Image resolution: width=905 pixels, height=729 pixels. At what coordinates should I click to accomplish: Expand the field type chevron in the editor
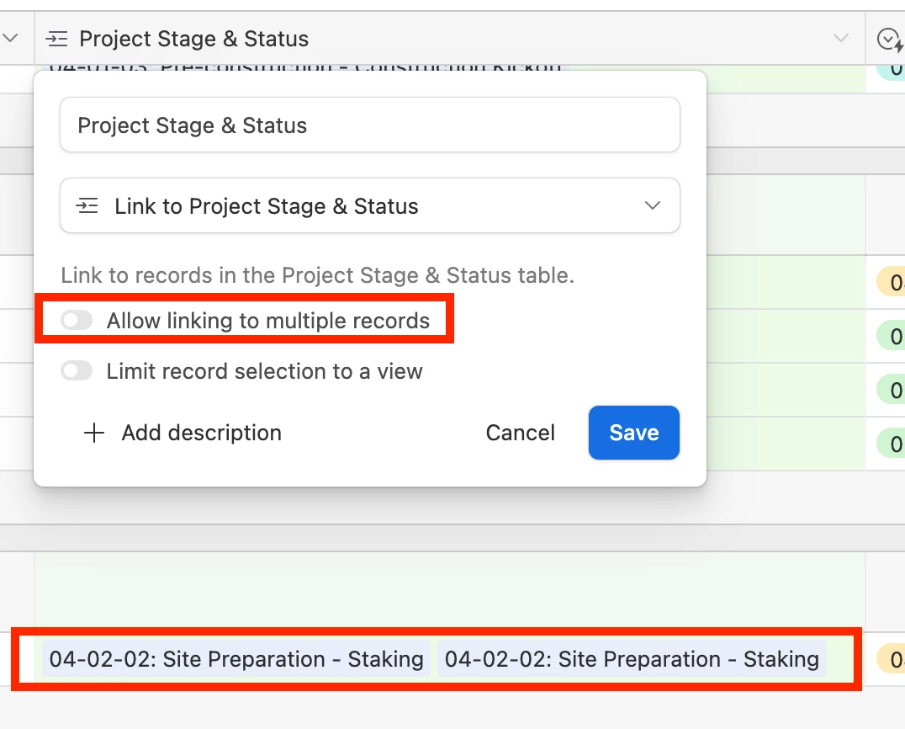(653, 206)
